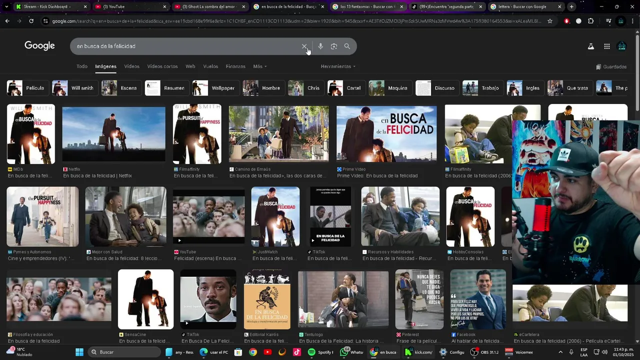This screenshot has width=640, height=360.
Task: Open OBS 31.1.2 from the taskbar
Action: pos(484,352)
